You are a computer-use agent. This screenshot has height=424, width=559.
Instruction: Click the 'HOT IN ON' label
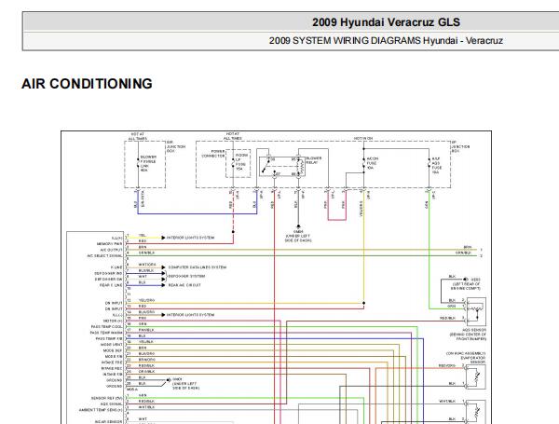tap(363, 138)
